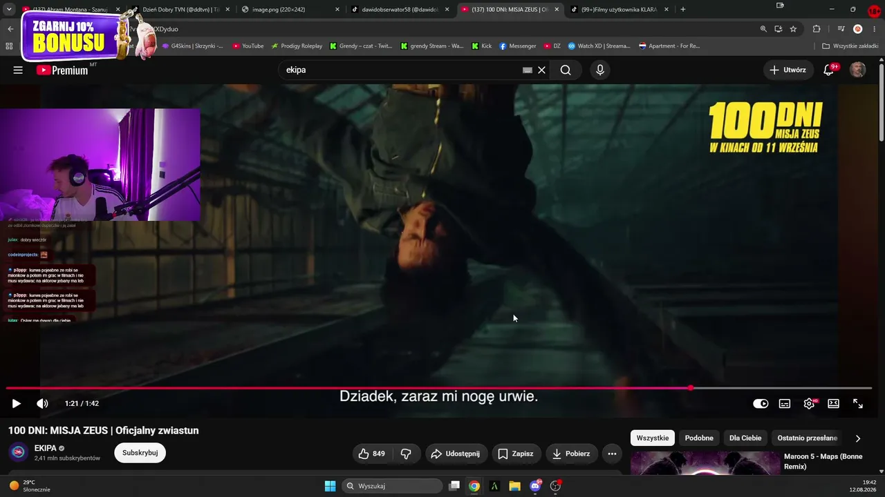Open the YouTube hamburger guide menu

click(x=18, y=70)
